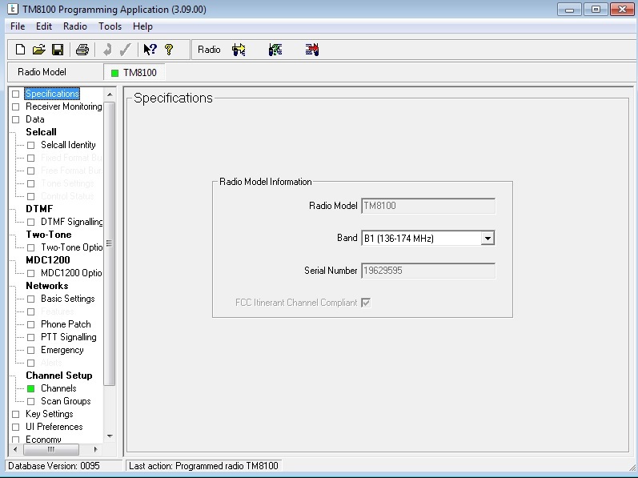Open the Tools menu
This screenshot has width=638, height=478.
(x=110, y=26)
